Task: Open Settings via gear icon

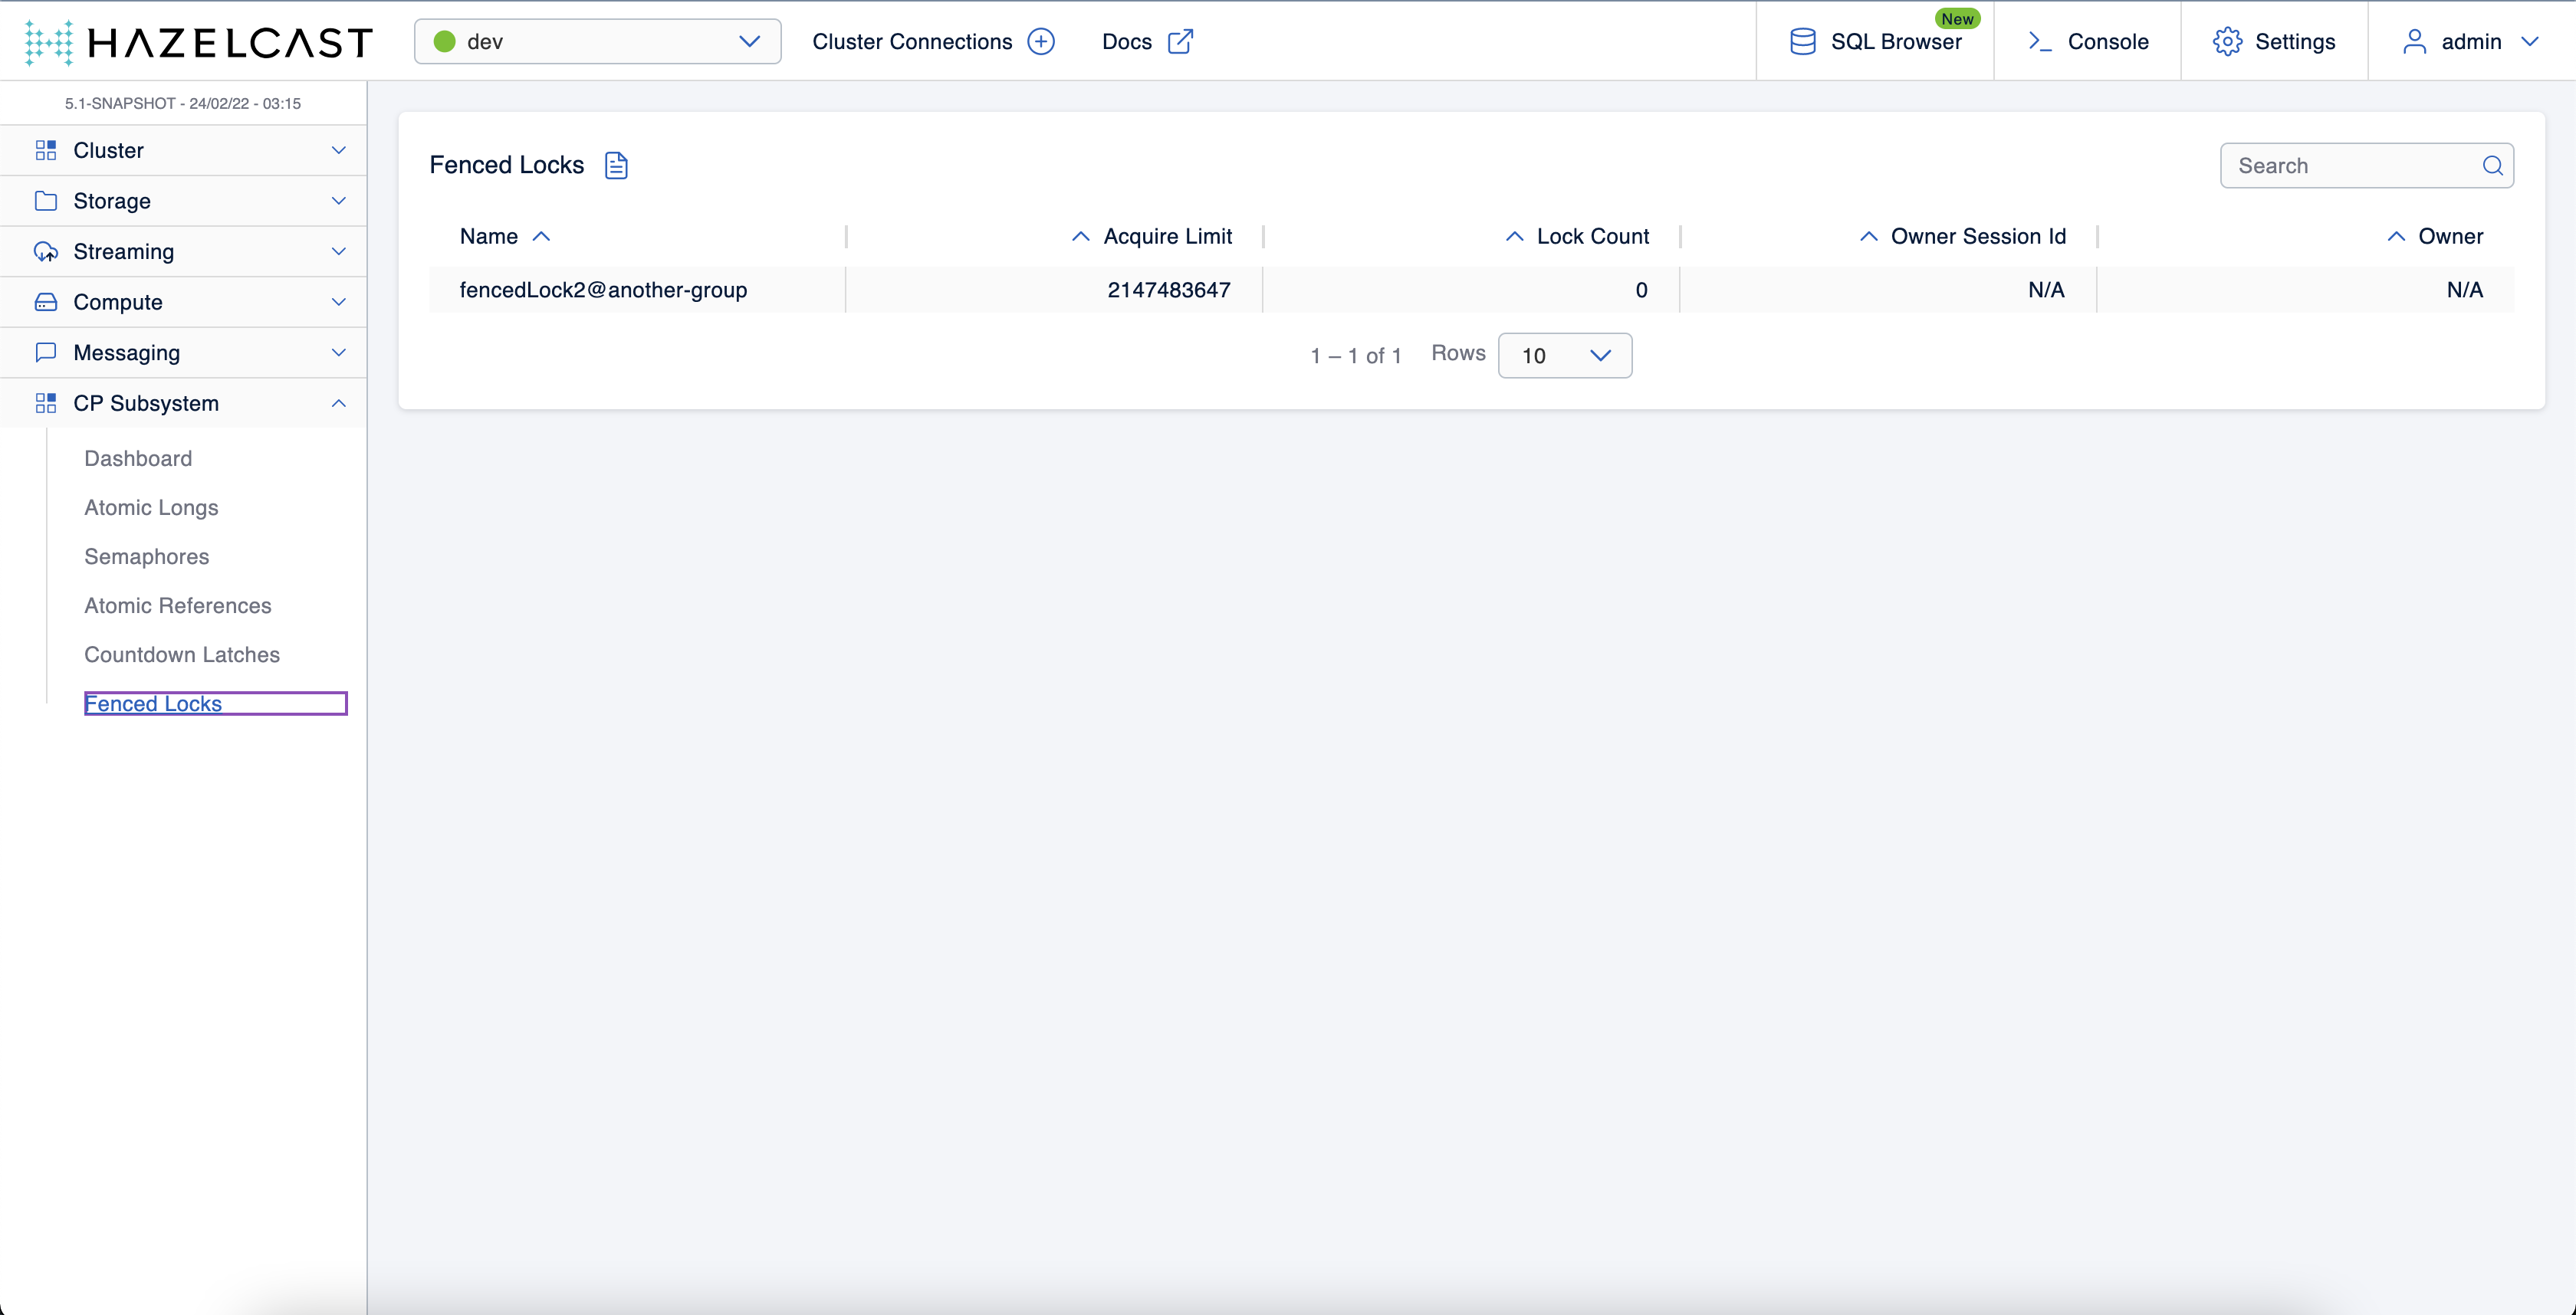Action: (2227, 42)
